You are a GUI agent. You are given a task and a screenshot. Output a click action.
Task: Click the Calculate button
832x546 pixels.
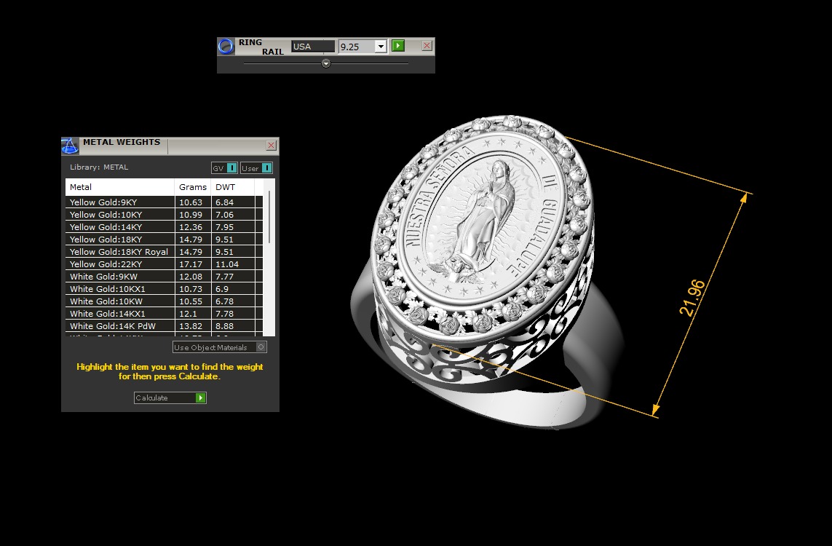170,397
